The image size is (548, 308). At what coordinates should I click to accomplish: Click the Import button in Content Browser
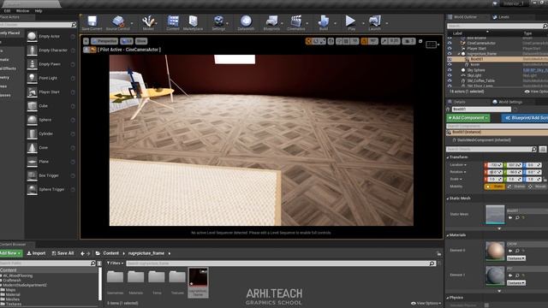point(36,253)
